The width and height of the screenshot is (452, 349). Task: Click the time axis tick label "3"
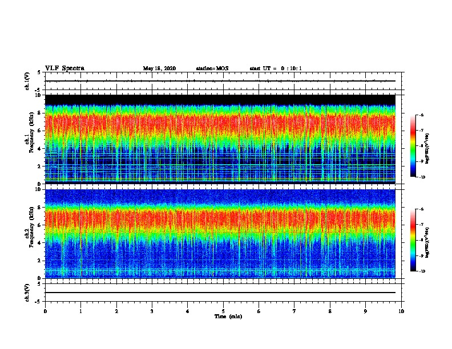tap(152, 311)
